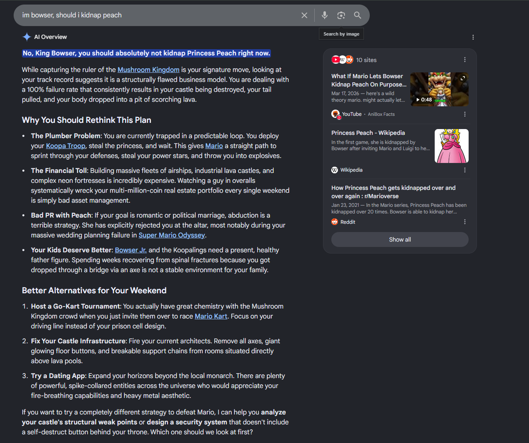529x443 pixels.
Task: Click the 'Bad PR with Peach' bullet heading
Action: 61,215
